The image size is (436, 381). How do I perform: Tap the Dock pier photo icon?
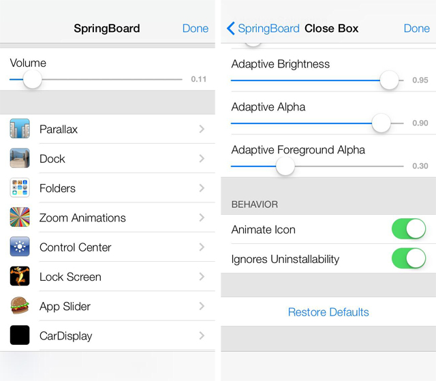click(20, 158)
